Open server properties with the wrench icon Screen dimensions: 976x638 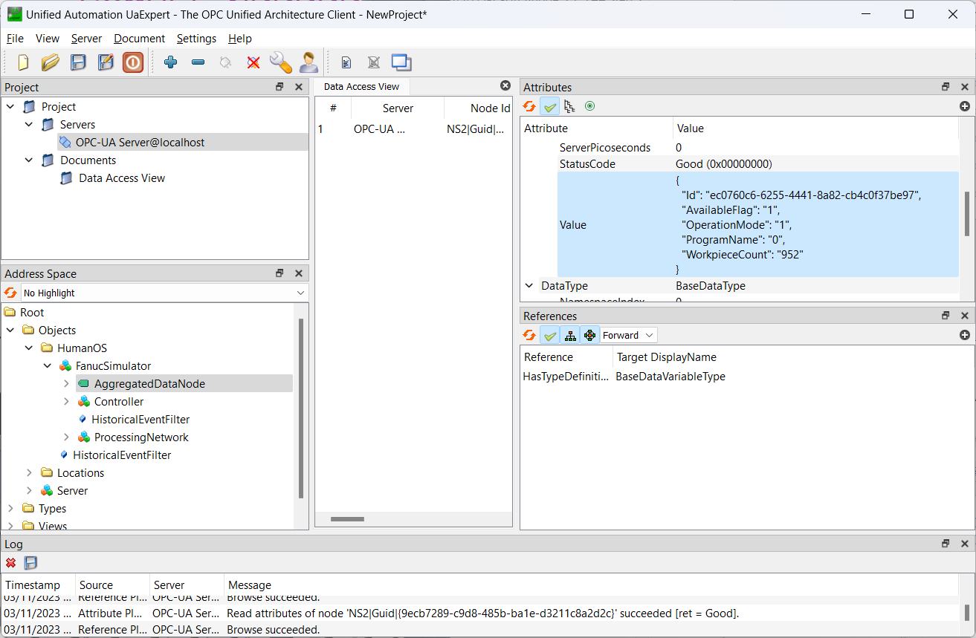(x=280, y=62)
